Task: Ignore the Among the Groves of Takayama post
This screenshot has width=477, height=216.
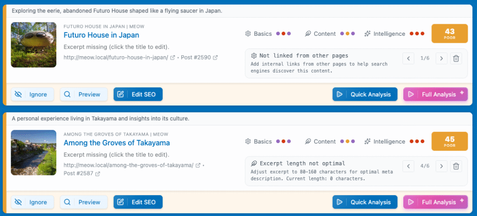Action: pos(32,202)
